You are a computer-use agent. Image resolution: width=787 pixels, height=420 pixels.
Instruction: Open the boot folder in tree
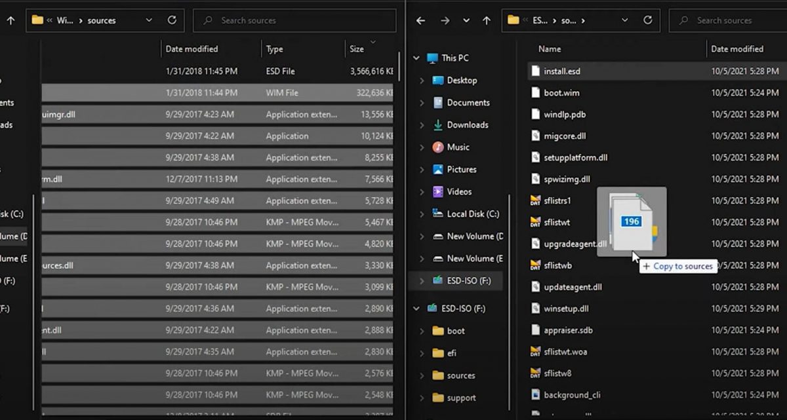click(456, 331)
